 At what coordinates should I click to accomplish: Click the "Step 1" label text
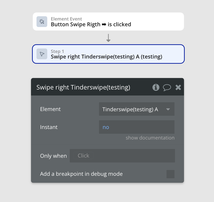click(x=59, y=51)
